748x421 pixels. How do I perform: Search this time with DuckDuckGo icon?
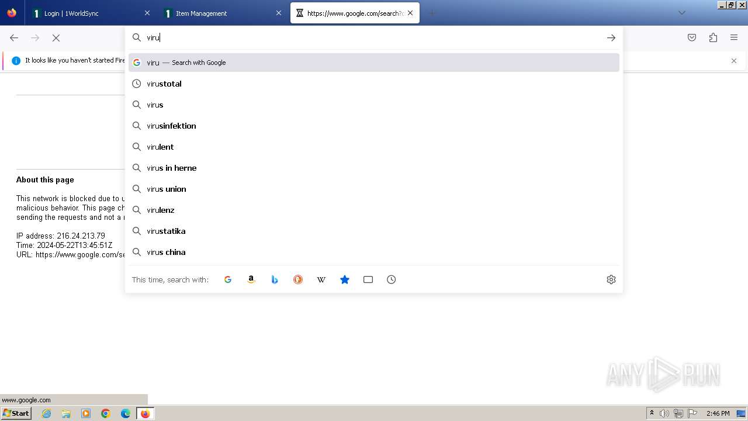(x=298, y=279)
